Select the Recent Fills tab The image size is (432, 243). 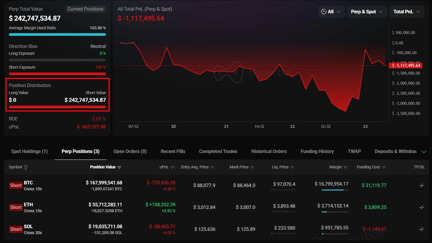pos(173,151)
